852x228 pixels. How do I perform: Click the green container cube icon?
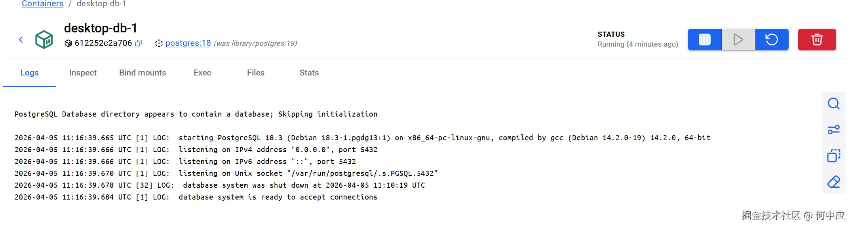pos(44,40)
